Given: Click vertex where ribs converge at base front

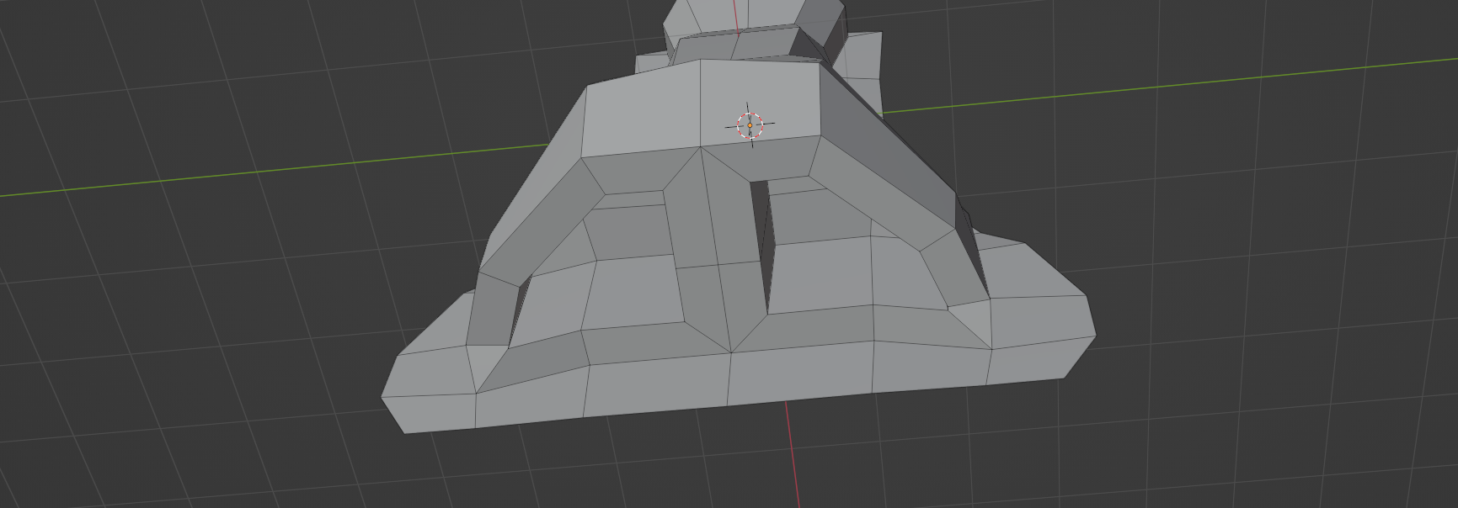Looking at the screenshot, I should click(730, 353).
